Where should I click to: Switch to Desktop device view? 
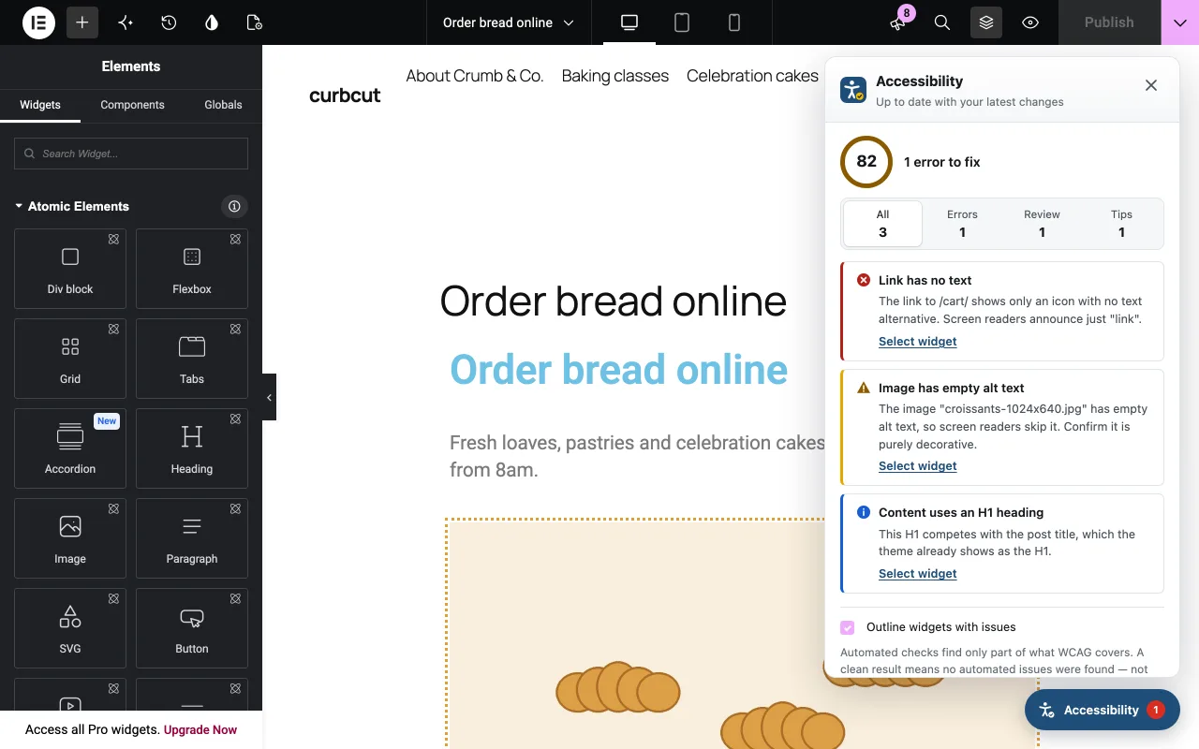coord(629,22)
